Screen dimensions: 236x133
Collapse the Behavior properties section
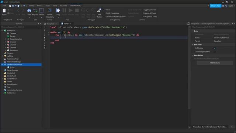[192, 44]
